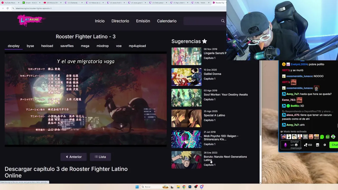Switch to YouTube Music browser tab
The width and height of the screenshot is (338, 190).
pyautogui.click(x=10, y=3)
